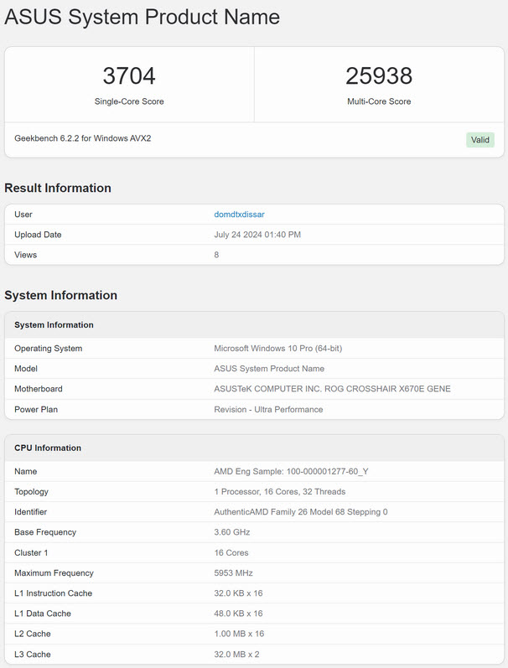Open the domdtxdissar user profile link
The height and width of the screenshot is (668, 508).
pyautogui.click(x=239, y=215)
